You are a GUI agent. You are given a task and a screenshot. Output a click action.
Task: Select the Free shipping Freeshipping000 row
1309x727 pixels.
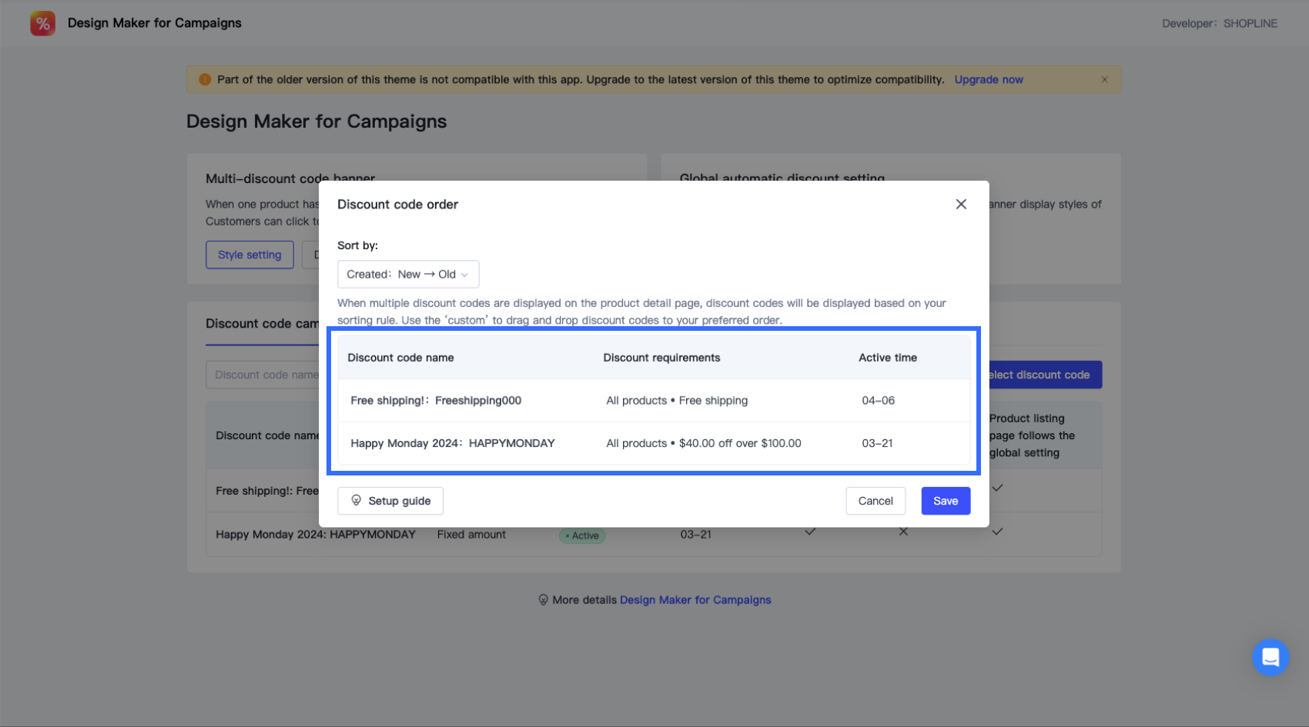click(x=653, y=400)
